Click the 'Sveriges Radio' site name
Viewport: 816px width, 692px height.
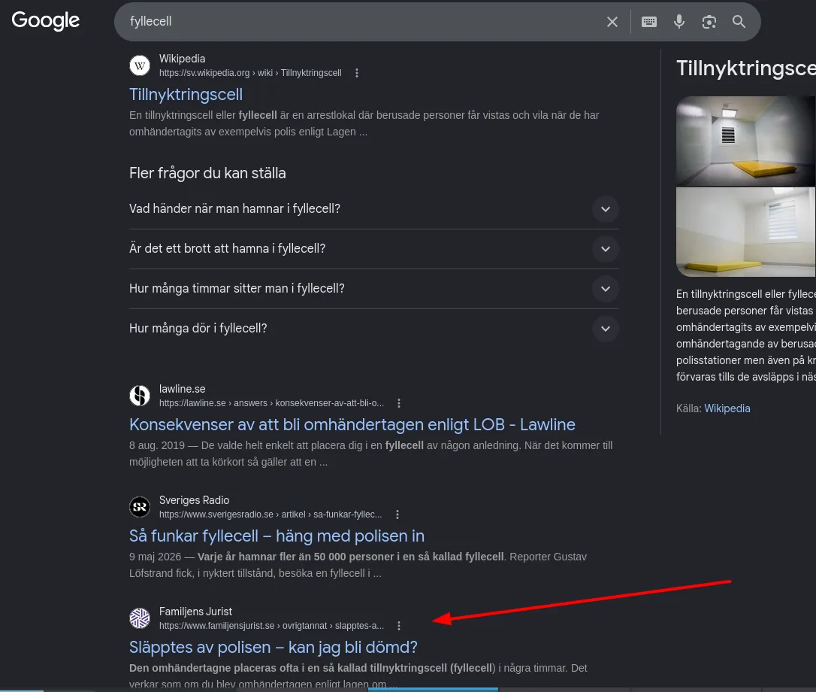click(194, 500)
